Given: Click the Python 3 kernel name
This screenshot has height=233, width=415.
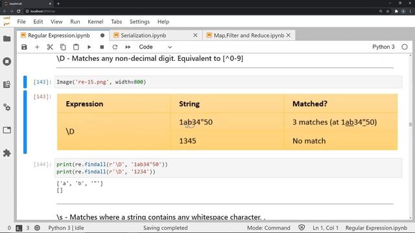Looking at the screenshot, I should (383, 47).
